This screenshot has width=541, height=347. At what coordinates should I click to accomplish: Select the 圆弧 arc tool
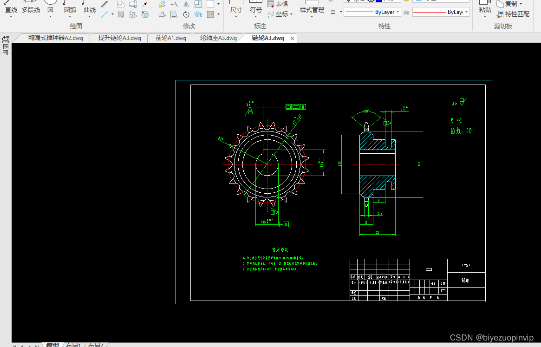click(x=70, y=7)
